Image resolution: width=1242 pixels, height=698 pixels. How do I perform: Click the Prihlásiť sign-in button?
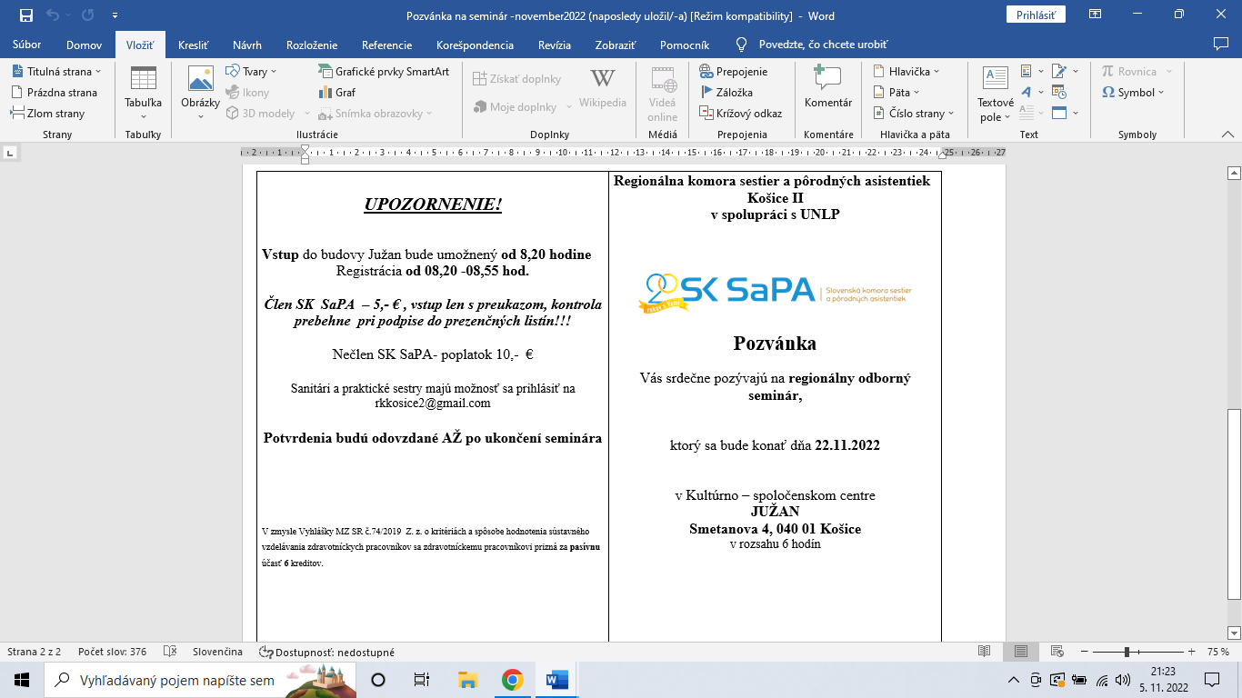(x=1036, y=15)
